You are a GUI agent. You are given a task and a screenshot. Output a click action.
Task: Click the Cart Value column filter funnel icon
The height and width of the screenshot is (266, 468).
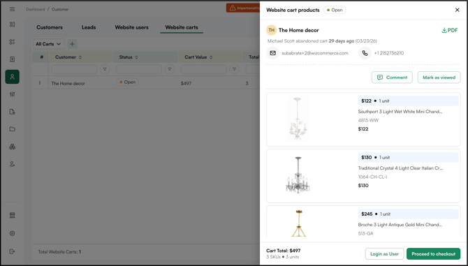tap(234, 69)
